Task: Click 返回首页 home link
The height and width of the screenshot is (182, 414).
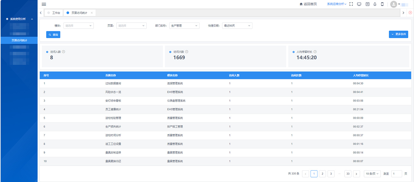Action: tap(308, 4)
